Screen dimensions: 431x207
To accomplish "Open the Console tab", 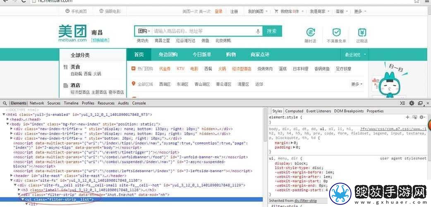I will pos(139,103).
